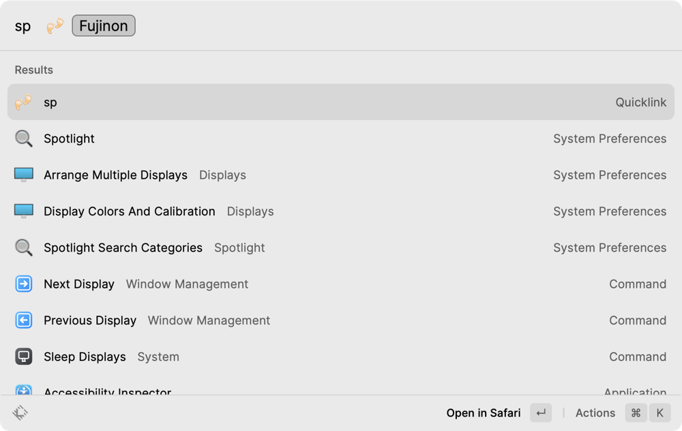The image size is (682, 431).
Task: Run the Next Display command
Action: coord(341,284)
